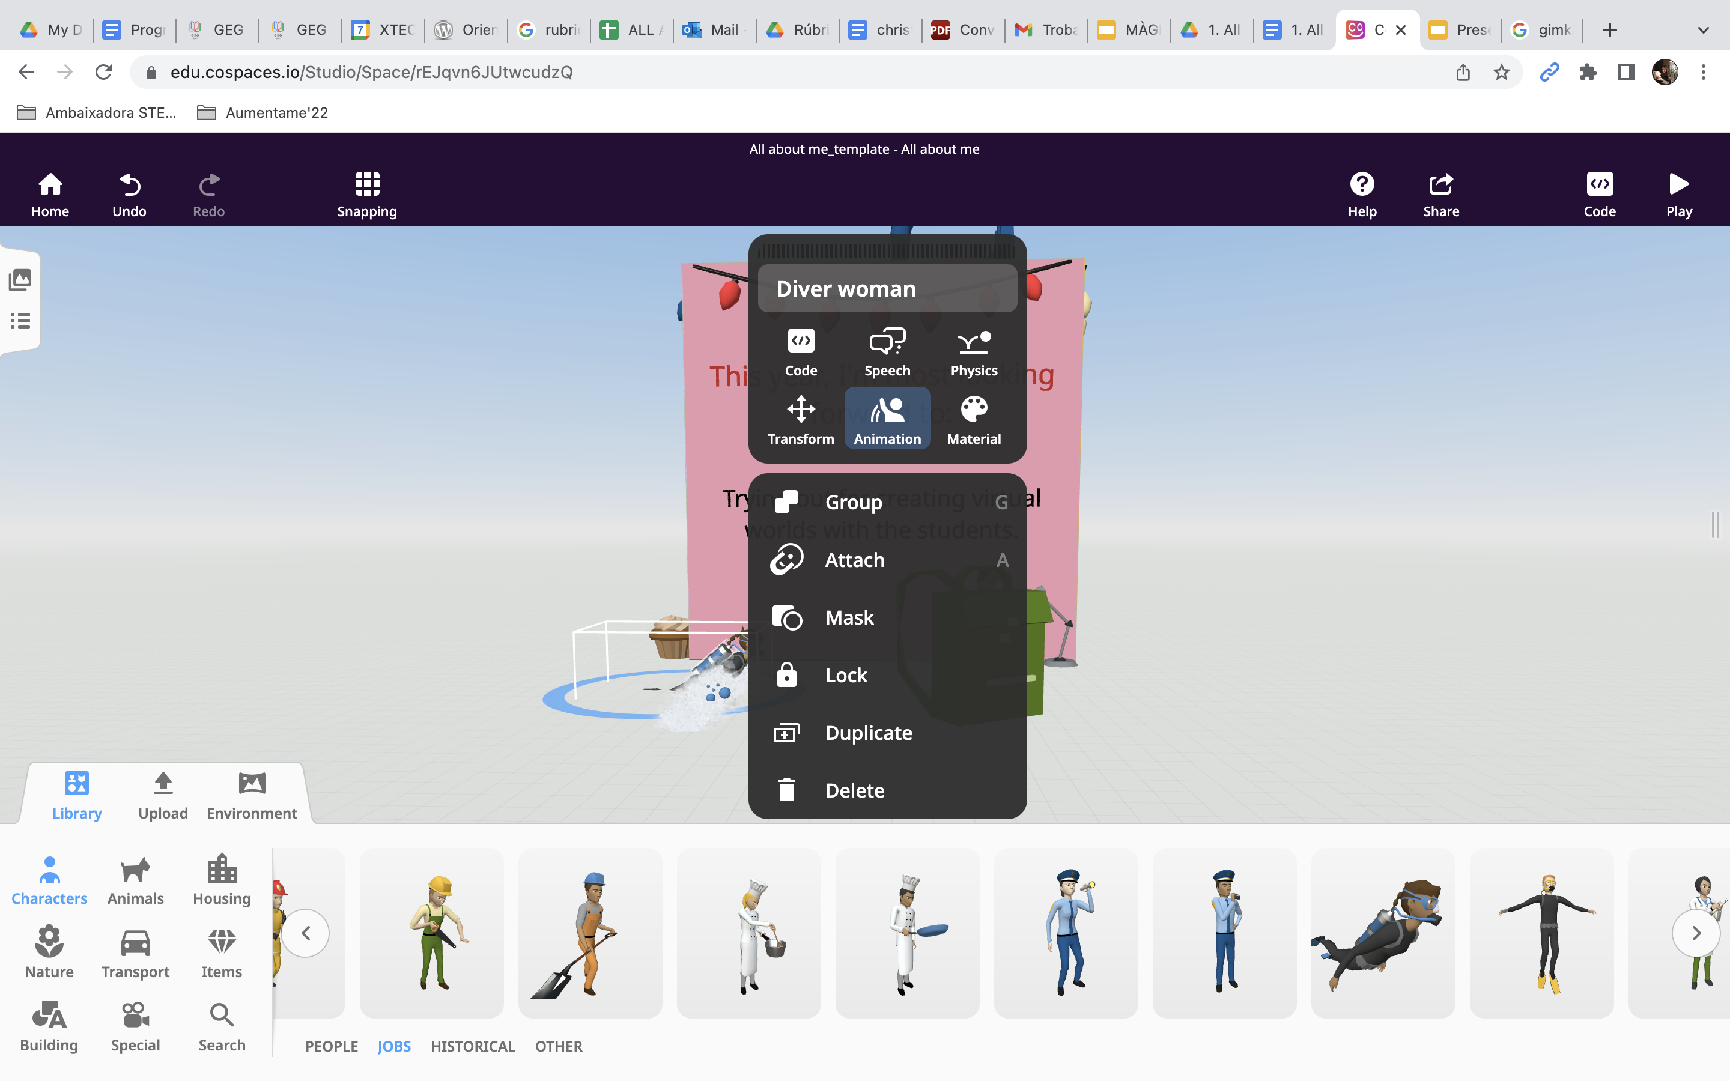Select the Transport category

[135, 953]
